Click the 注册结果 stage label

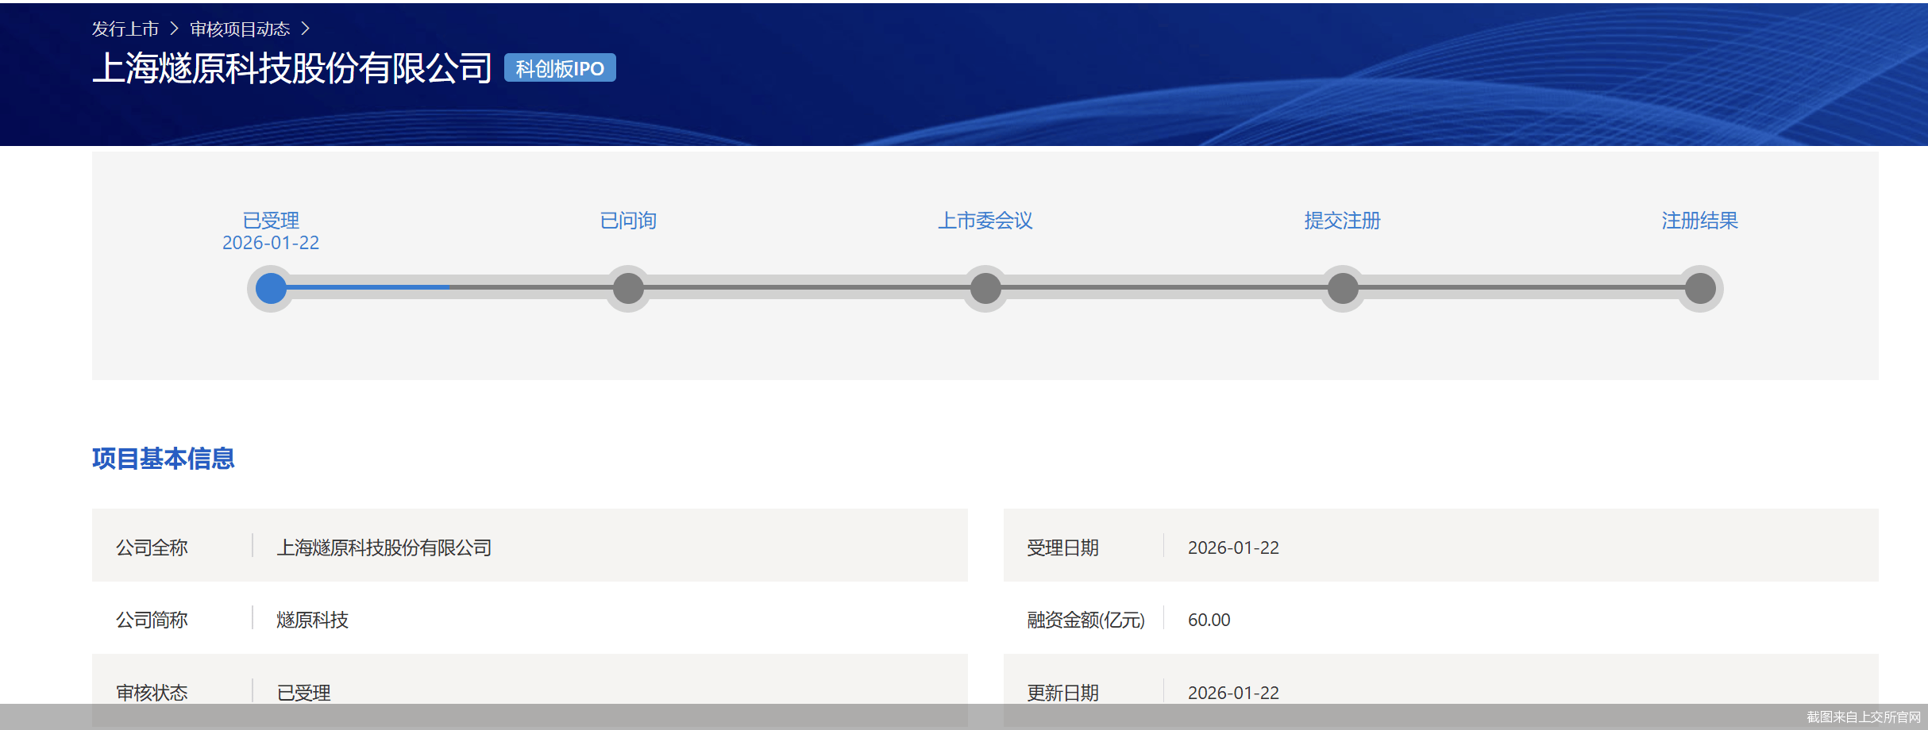[x=1700, y=221]
